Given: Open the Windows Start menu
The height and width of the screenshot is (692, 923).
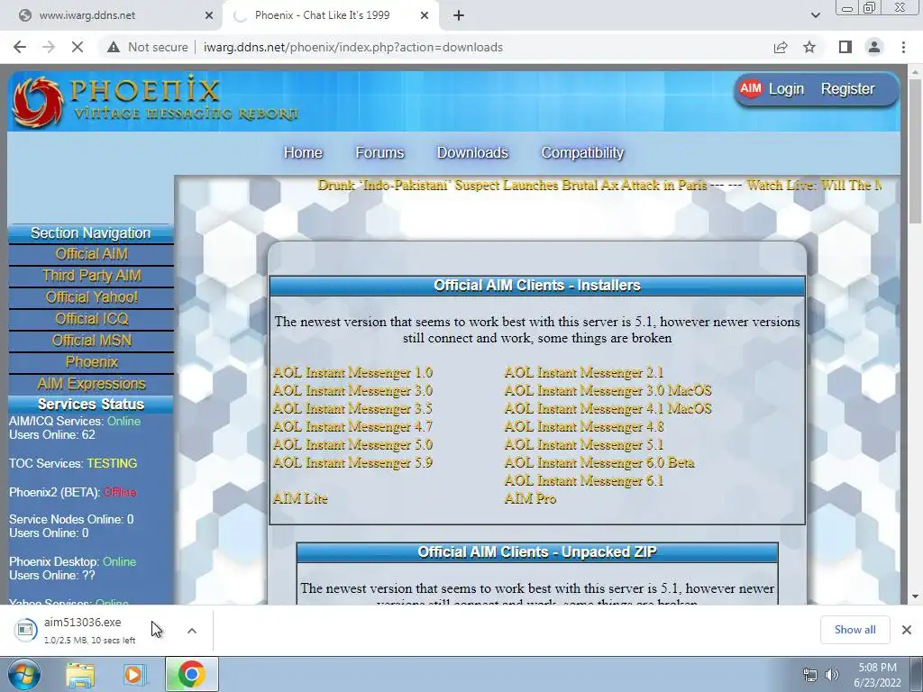Looking at the screenshot, I should (23, 674).
